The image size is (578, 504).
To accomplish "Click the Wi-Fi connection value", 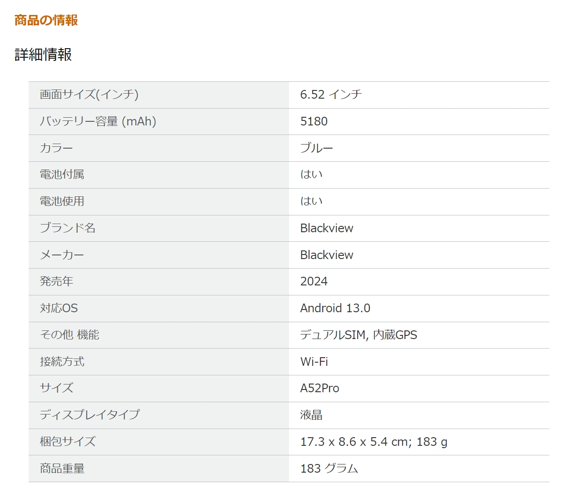I will click(x=314, y=362).
